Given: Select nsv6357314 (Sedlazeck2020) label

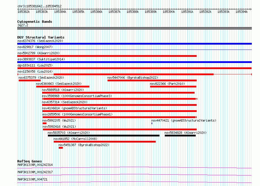Looking at the screenshot, I should tap(65, 102).
